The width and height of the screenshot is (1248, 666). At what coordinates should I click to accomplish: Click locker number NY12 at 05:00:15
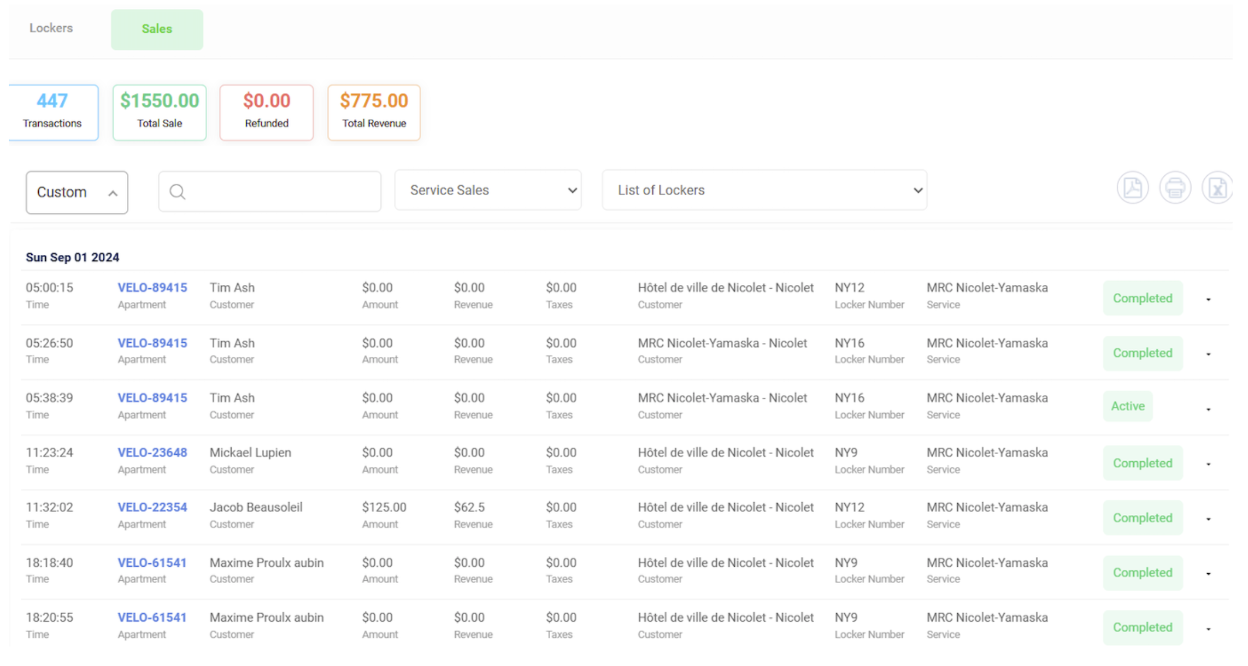850,288
